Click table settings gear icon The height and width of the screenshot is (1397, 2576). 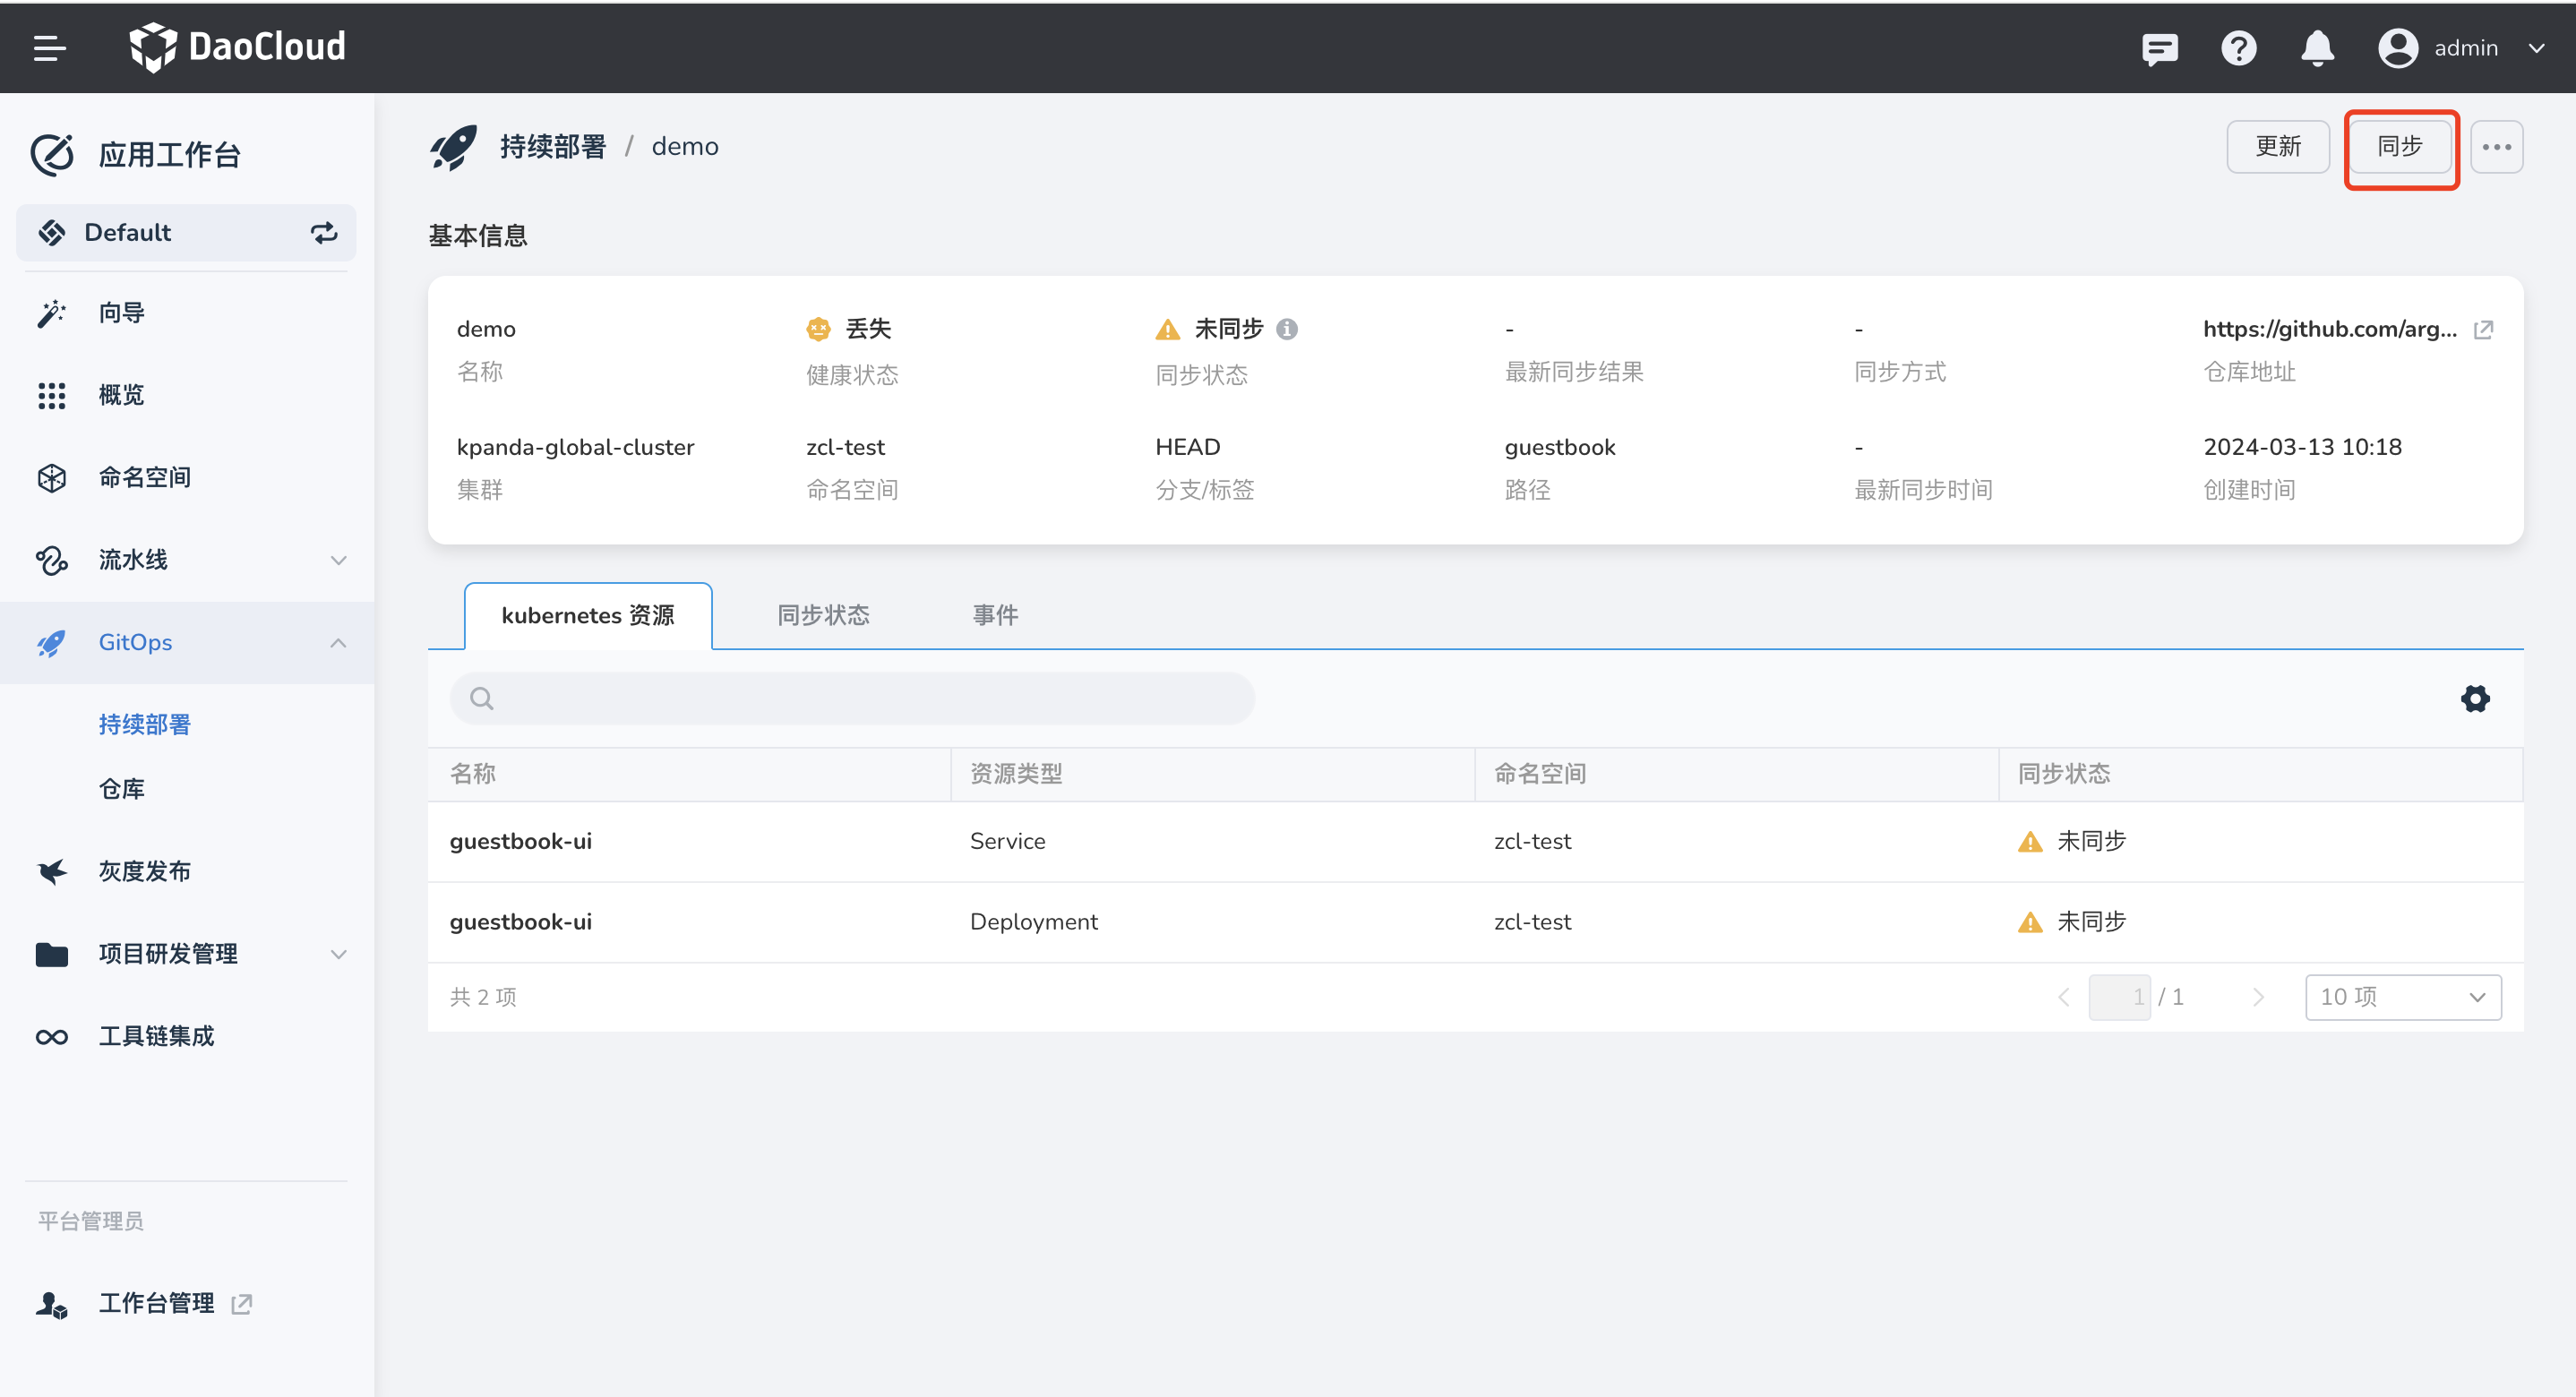[2474, 698]
